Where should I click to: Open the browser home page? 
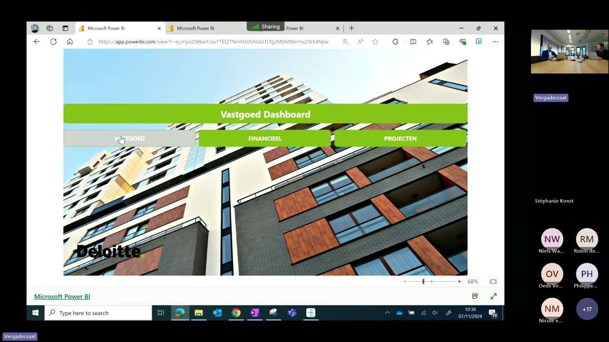tap(70, 42)
